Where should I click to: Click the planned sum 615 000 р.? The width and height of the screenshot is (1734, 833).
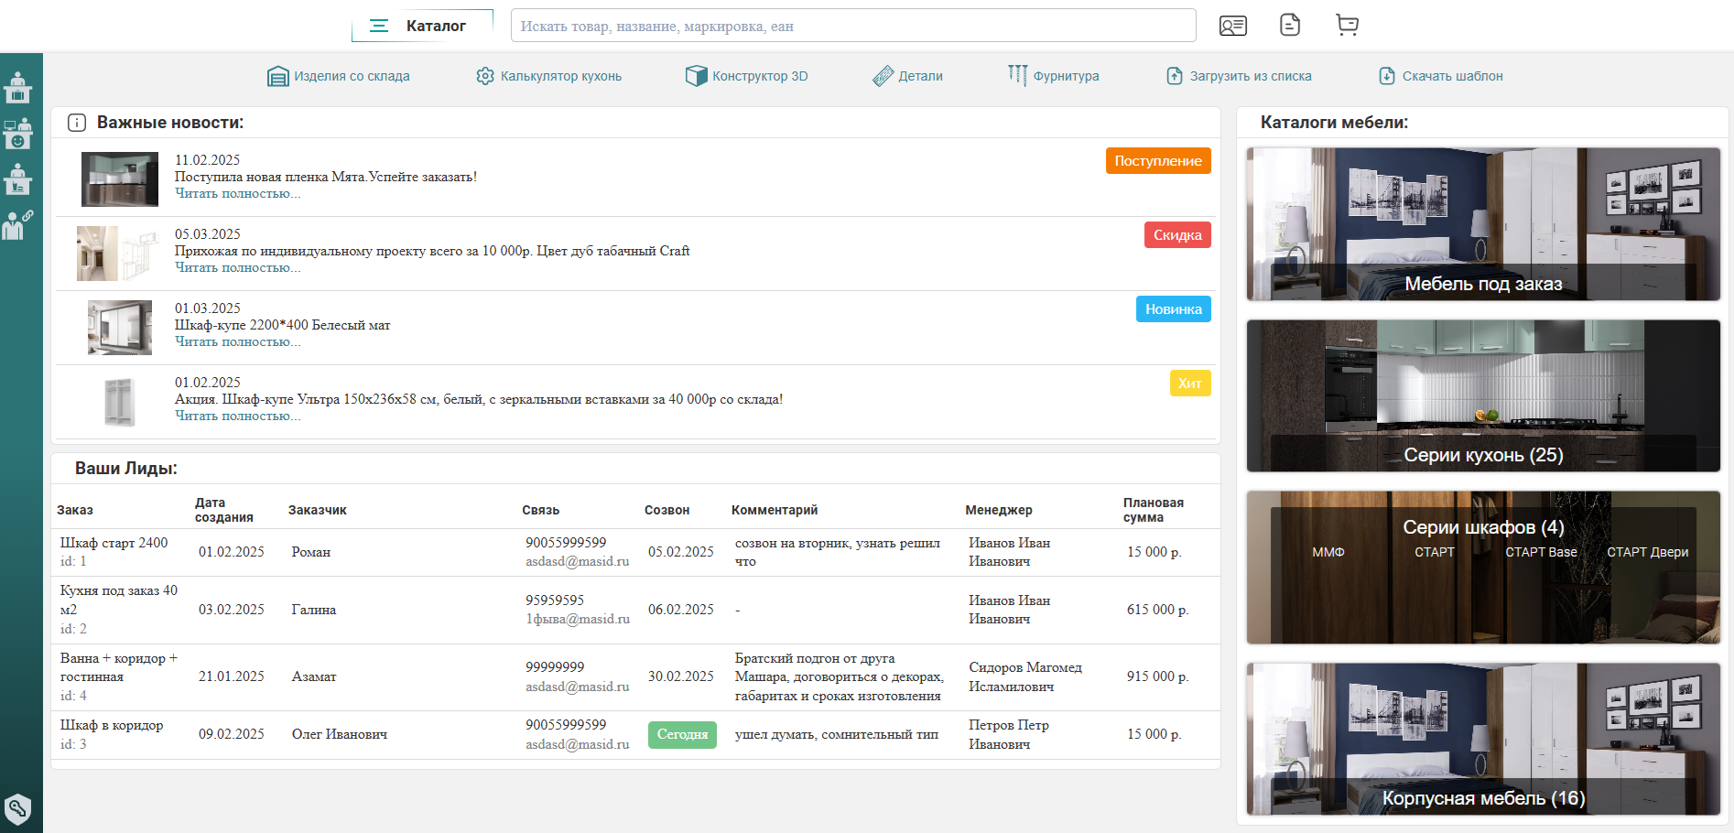tap(1158, 610)
